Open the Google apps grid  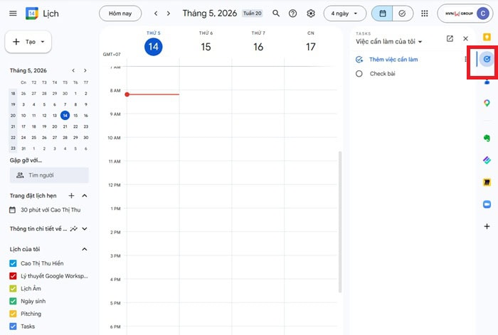click(x=424, y=13)
